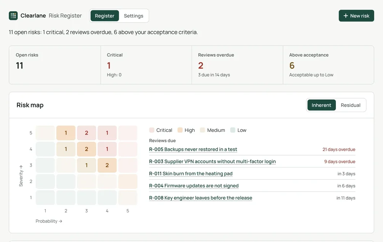
Task: Click the 'Reviews due' heading
Action: click(x=162, y=141)
